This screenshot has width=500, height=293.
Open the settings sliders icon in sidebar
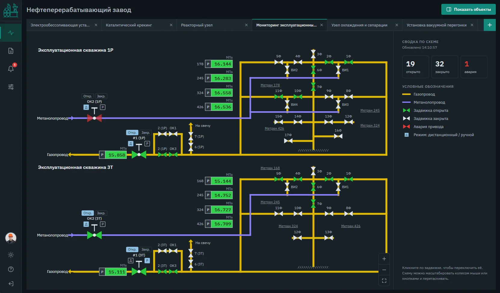(11, 87)
